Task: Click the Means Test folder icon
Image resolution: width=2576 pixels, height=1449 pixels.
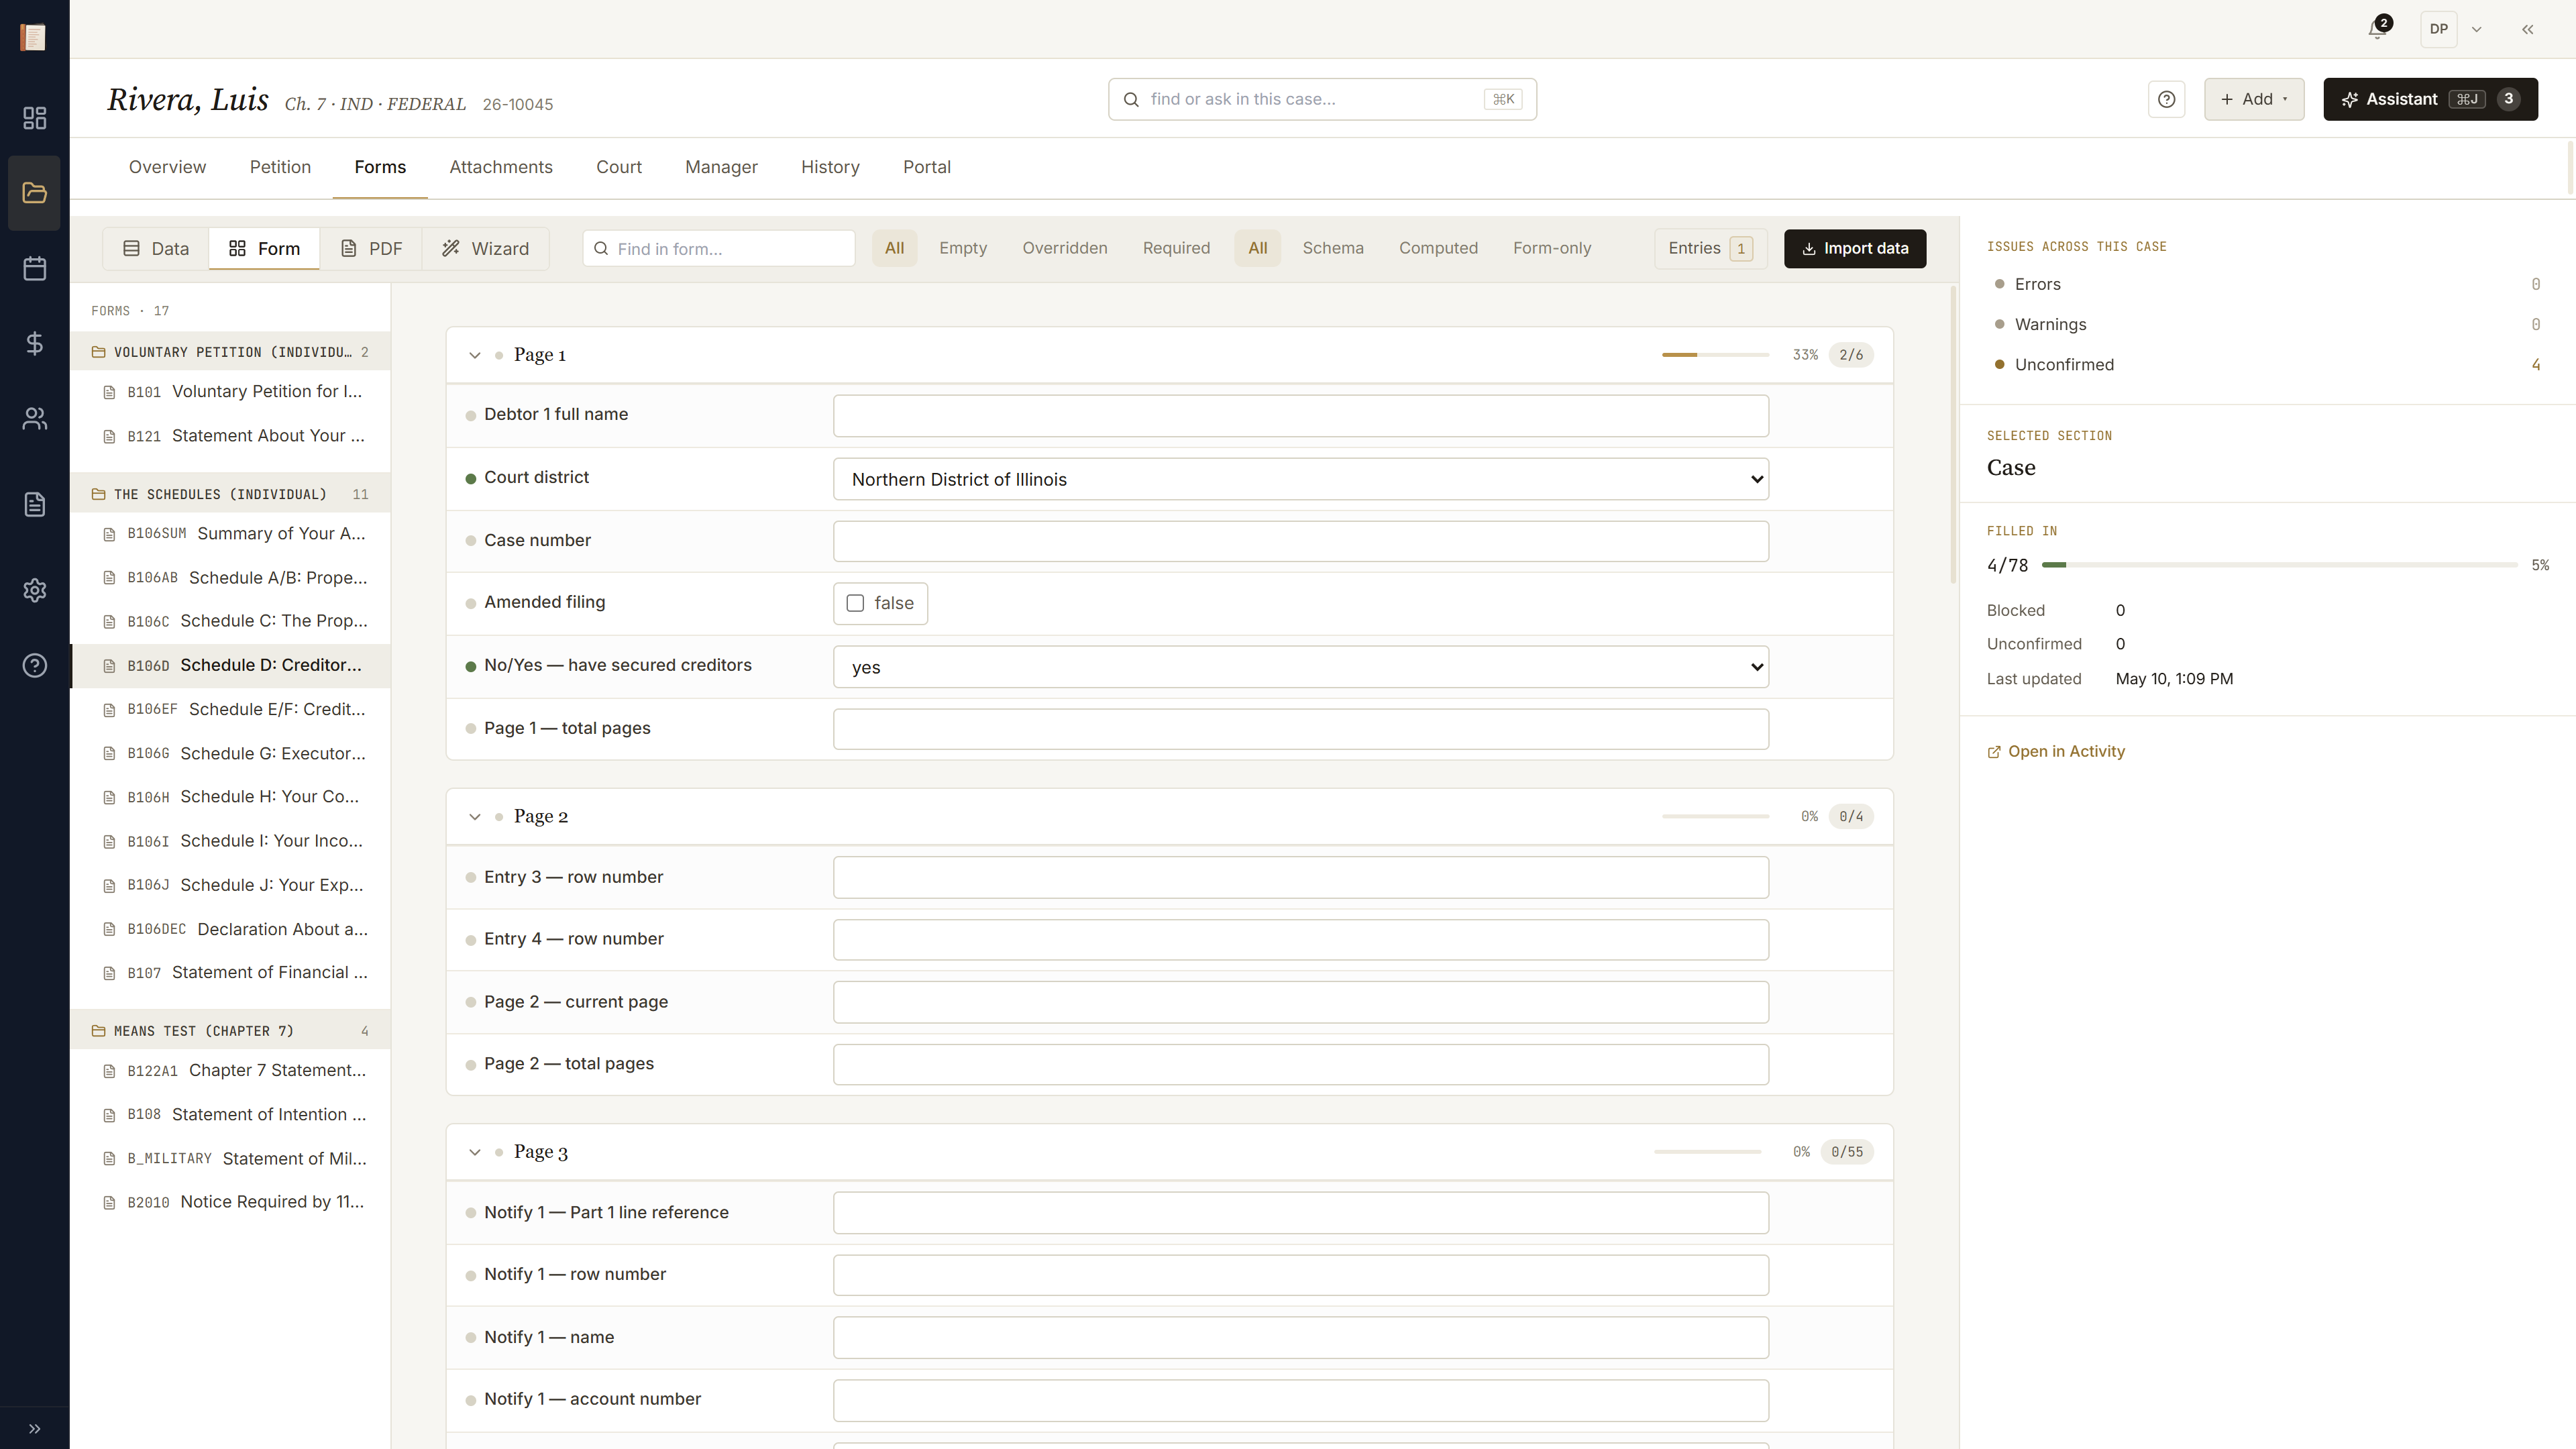Action: coord(98,1031)
